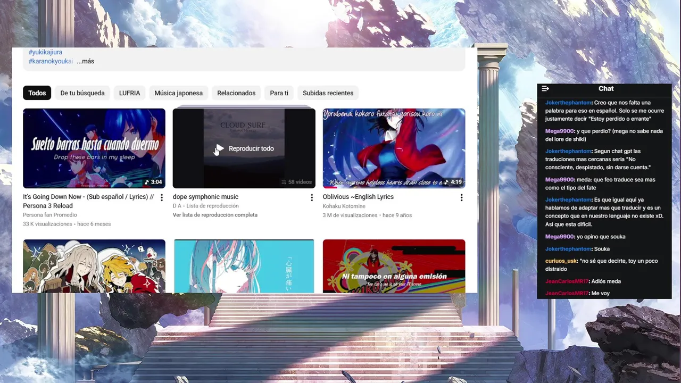
Task: Click the D A playlist owner text
Action: [177, 206]
